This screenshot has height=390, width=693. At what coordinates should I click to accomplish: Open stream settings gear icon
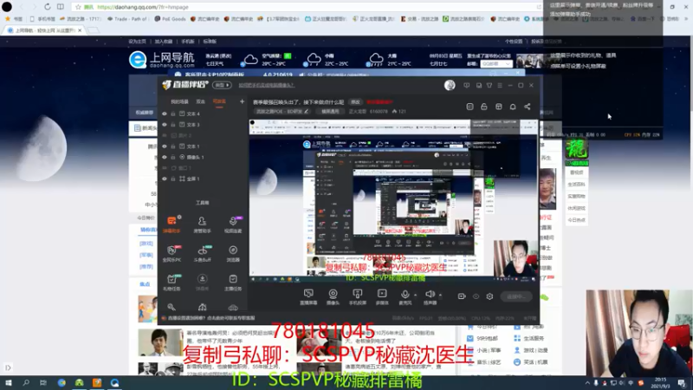489,296
